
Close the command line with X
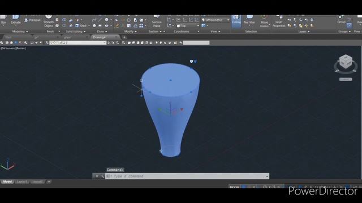pyautogui.click(x=97, y=176)
